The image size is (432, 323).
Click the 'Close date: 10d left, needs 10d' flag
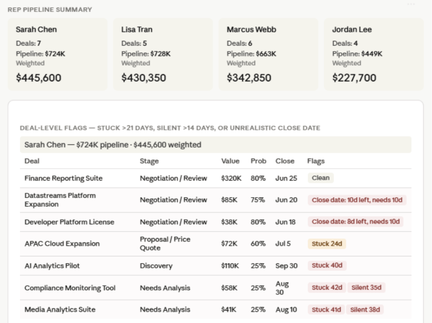click(357, 200)
